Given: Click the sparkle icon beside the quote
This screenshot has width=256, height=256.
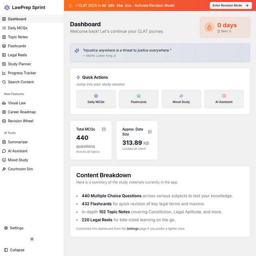Looking at the screenshot, I should 77,51.
